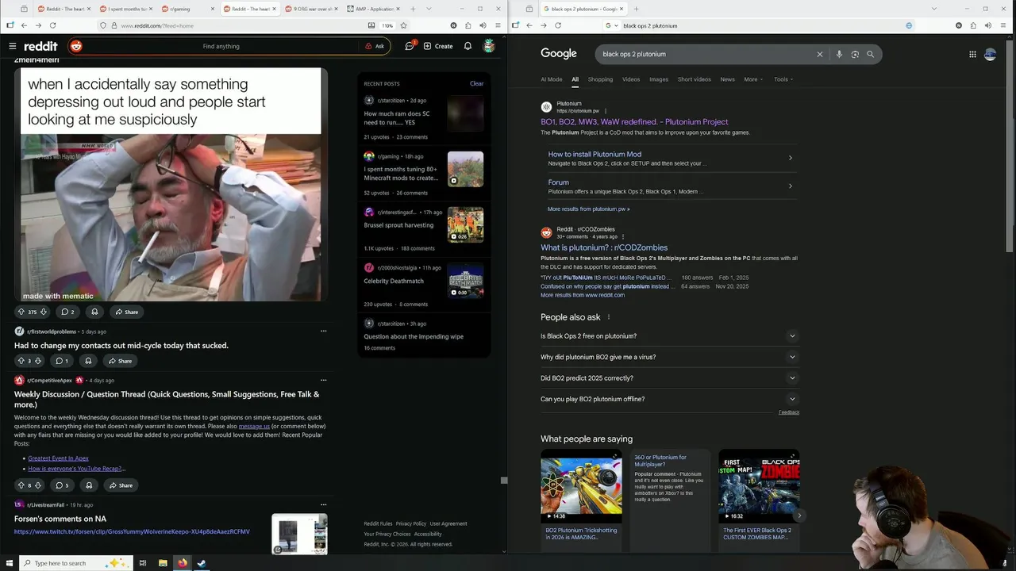Open Weekly Discussion thread title

click(x=167, y=399)
